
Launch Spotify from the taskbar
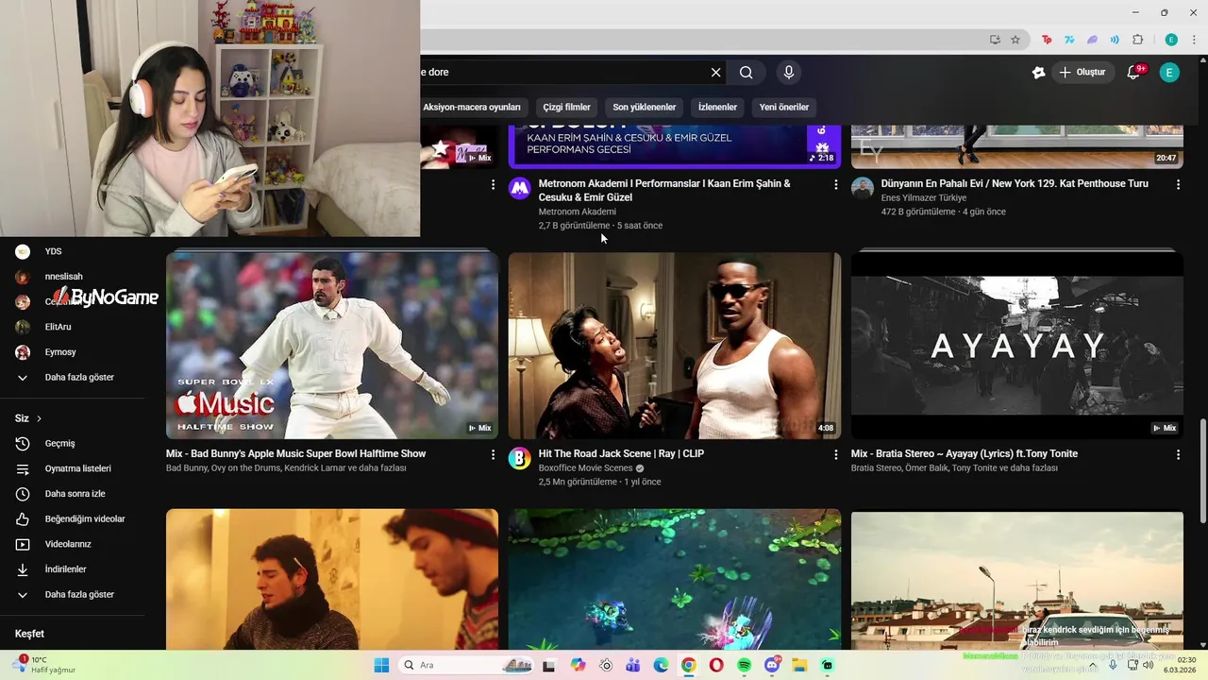click(x=745, y=665)
